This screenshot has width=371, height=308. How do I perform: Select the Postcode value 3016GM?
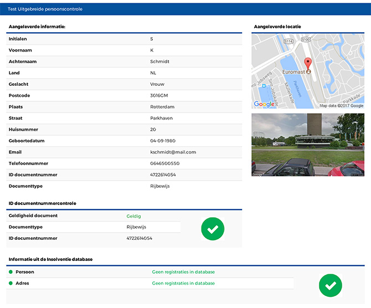click(x=159, y=95)
